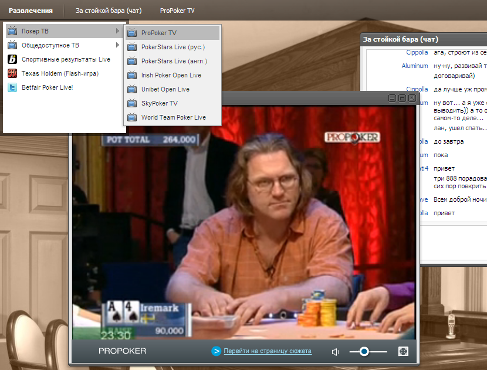Screen dimensions: 487x370
Task: Toggle fullscreen mode on the video player
Action: [403, 351]
